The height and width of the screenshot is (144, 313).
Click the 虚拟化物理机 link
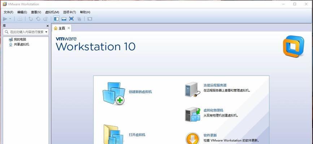pos(213,111)
